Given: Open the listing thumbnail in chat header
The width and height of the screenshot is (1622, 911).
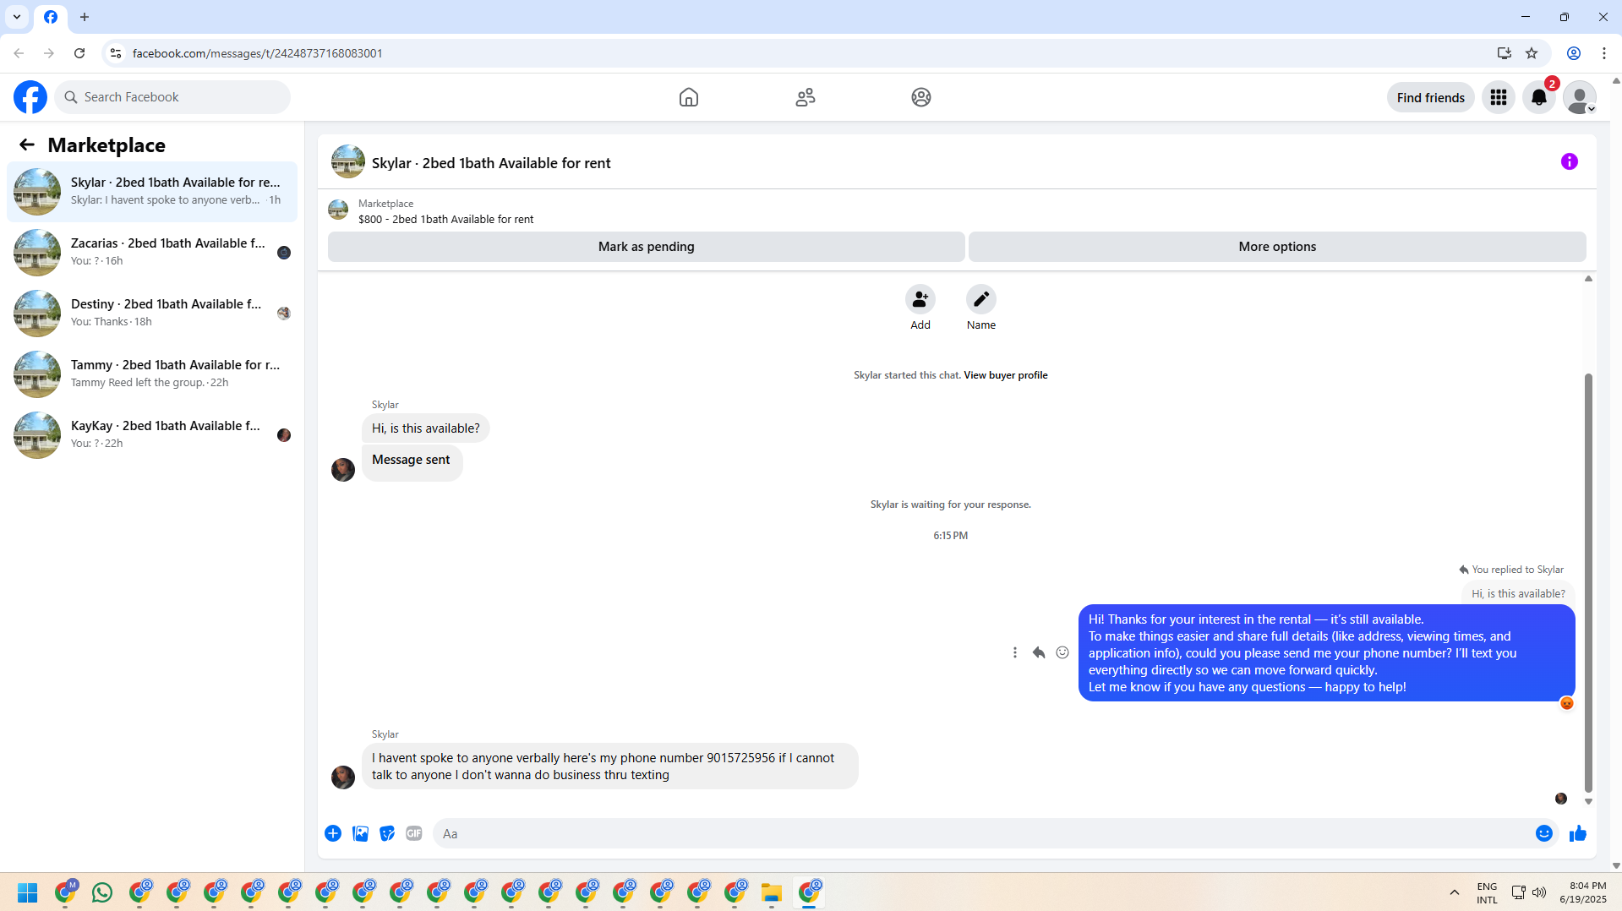Looking at the screenshot, I should 348,161.
